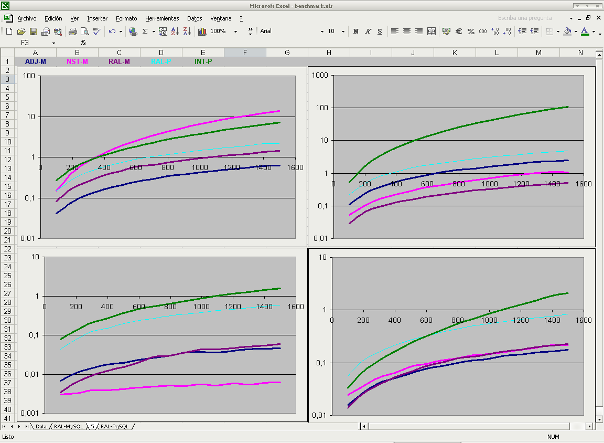Switch to the RAL-MySQL sheet tab
Screen dimensions: 604x443
point(68,426)
